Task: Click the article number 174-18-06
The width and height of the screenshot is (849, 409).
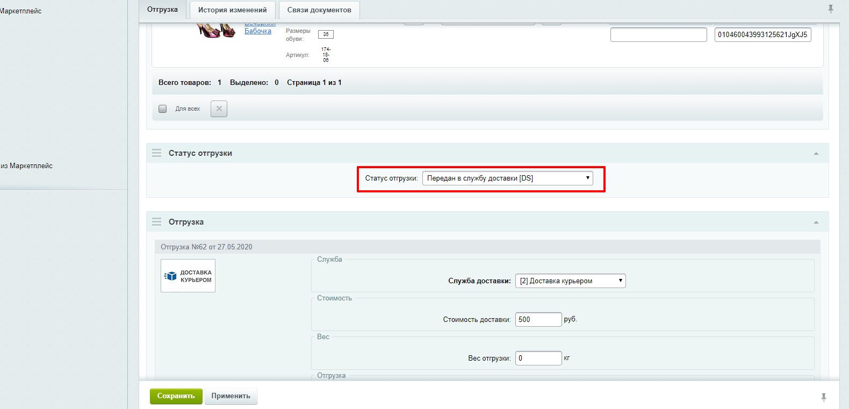Action: click(326, 55)
